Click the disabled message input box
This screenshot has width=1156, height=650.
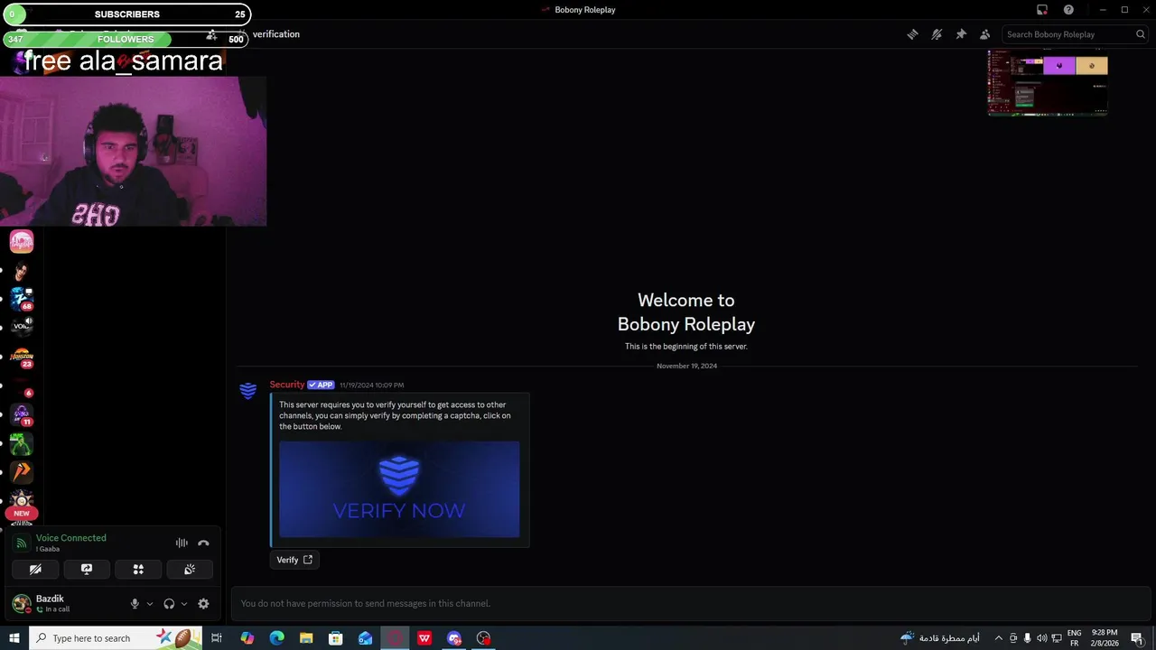[x=690, y=603]
